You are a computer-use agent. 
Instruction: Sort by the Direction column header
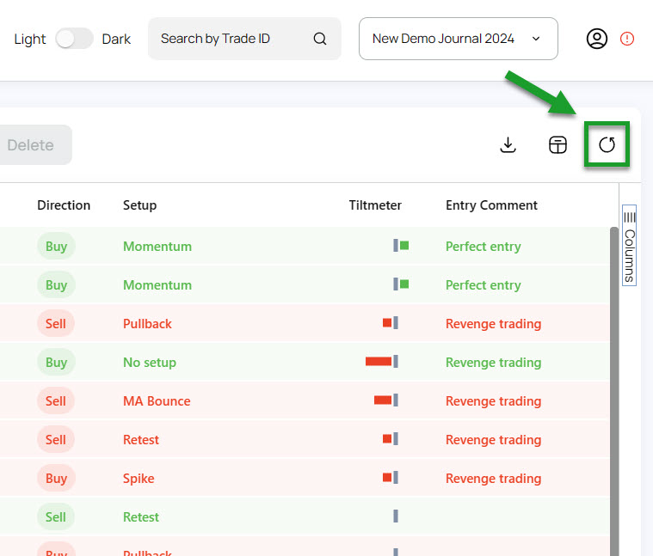tap(64, 205)
